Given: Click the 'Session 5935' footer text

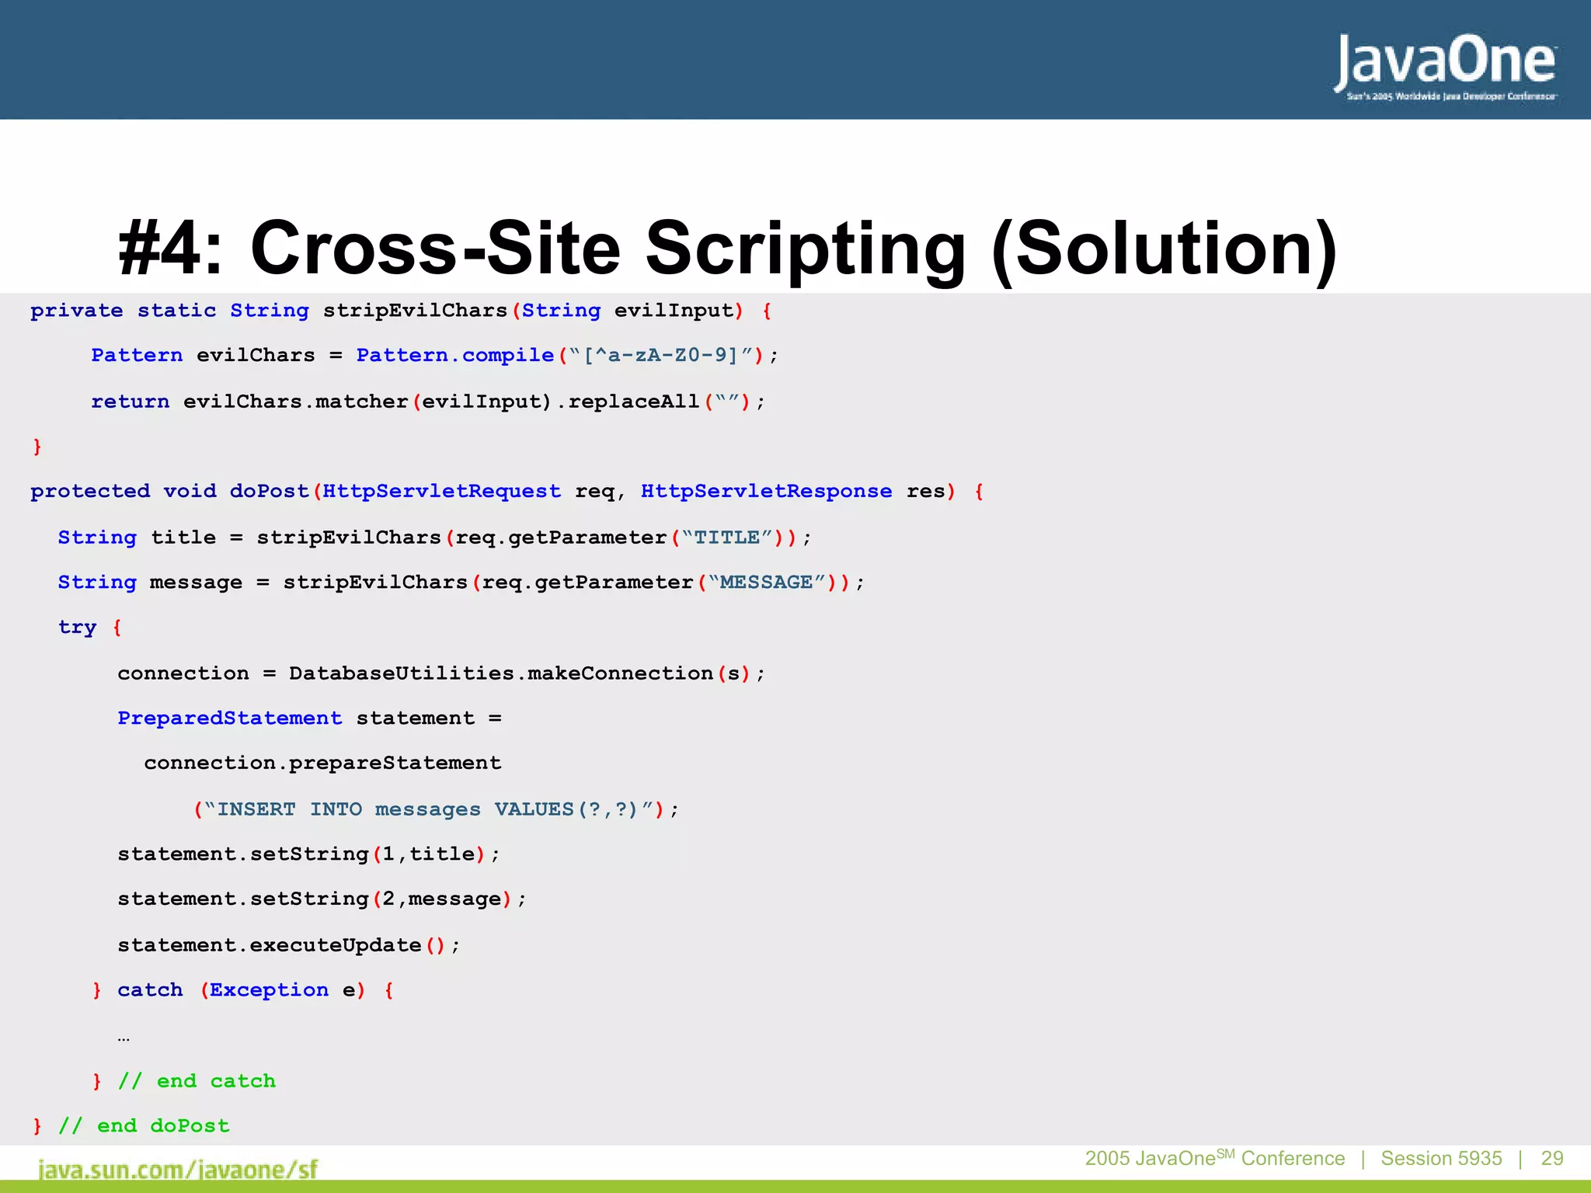Looking at the screenshot, I should (x=1441, y=1159).
